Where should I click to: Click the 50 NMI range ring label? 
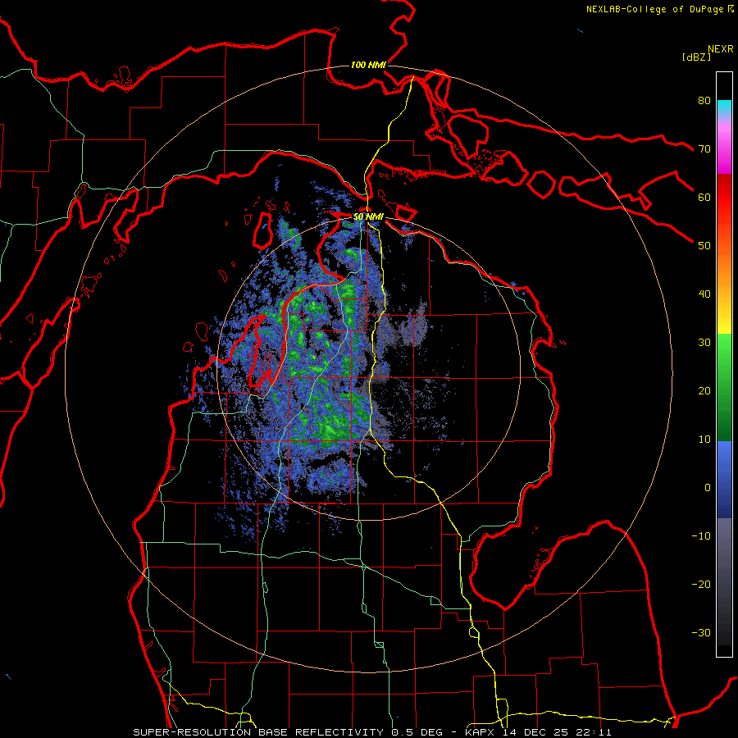[368, 217]
